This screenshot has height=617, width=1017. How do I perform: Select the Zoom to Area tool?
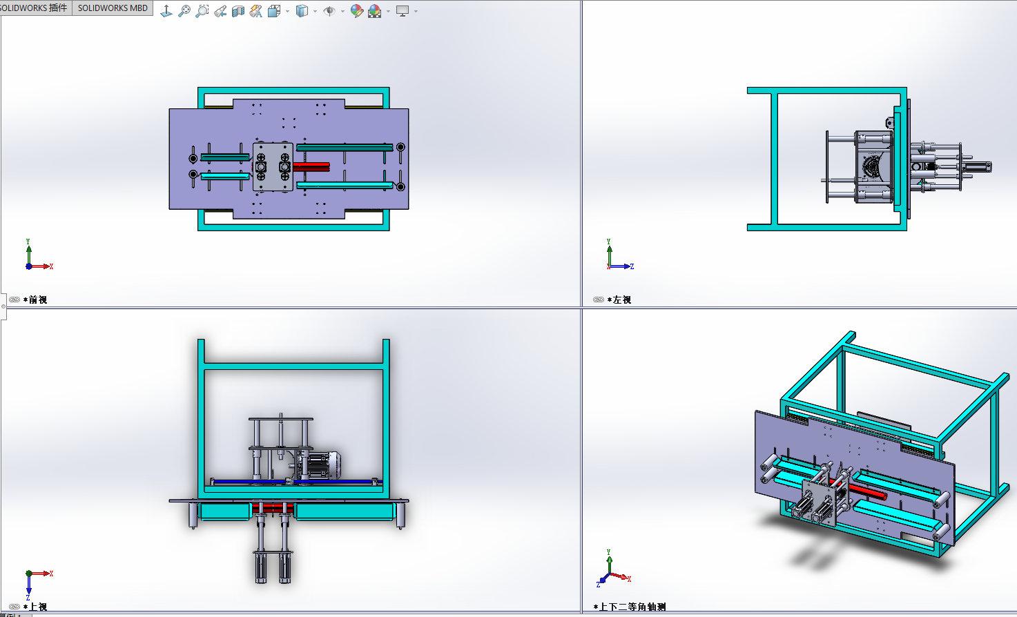202,11
